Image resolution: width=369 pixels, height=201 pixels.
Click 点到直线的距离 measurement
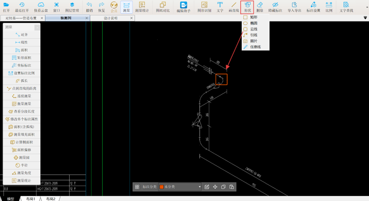tap(22, 89)
